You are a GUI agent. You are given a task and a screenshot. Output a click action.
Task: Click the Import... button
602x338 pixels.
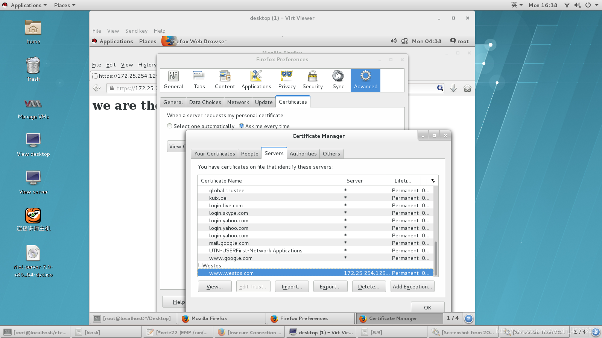292,287
